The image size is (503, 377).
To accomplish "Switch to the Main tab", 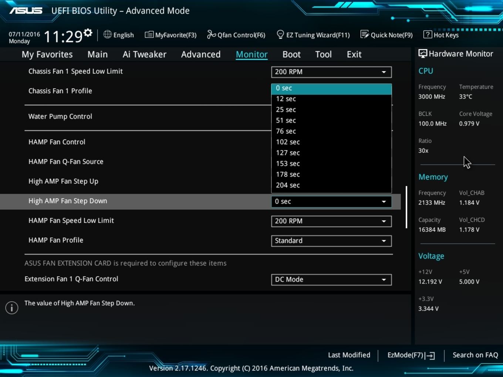I will (x=98, y=54).
